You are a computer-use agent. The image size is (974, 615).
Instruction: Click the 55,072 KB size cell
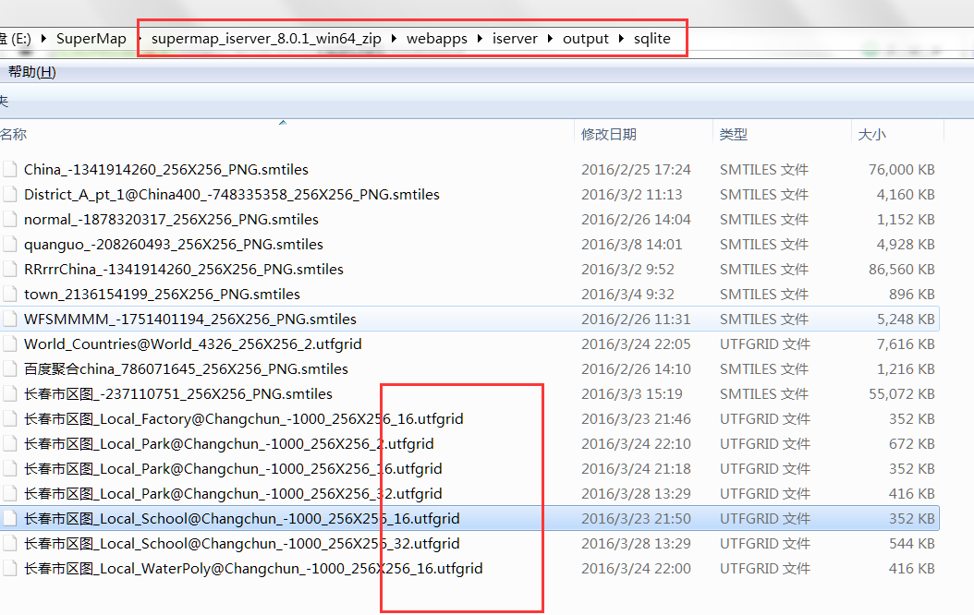pyautogui.click(x=901, y=393)
